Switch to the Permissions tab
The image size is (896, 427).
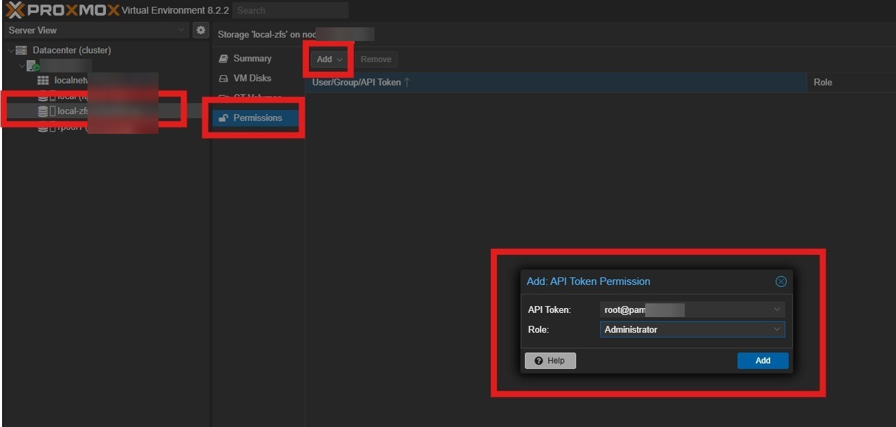pos(257,118)
